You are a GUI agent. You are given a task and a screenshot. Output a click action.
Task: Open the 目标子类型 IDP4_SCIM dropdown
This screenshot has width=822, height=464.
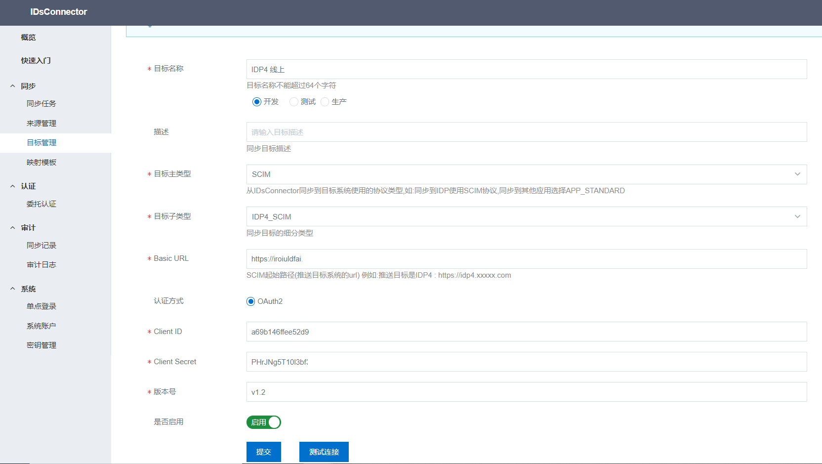[x=526, y=216]
